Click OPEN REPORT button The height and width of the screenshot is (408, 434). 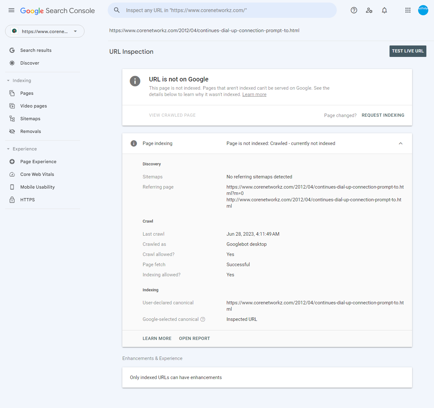coord(194,338)
